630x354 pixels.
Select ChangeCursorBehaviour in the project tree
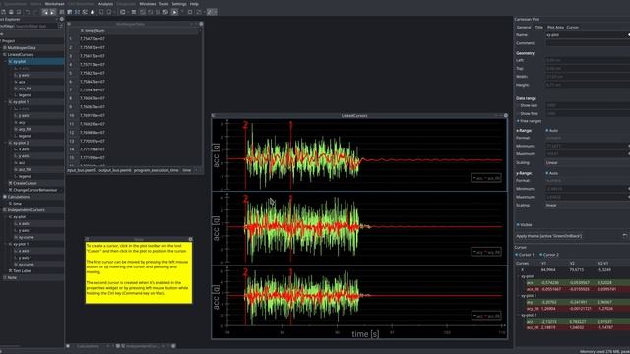[x=35, y=190]
